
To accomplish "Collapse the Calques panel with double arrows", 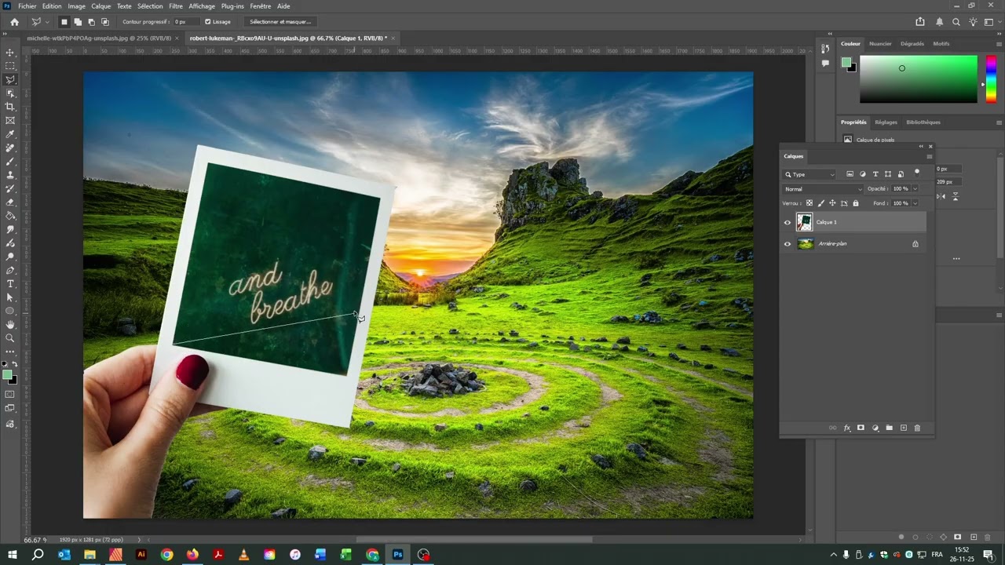I will pyautogui.click(x=921, y=146).
